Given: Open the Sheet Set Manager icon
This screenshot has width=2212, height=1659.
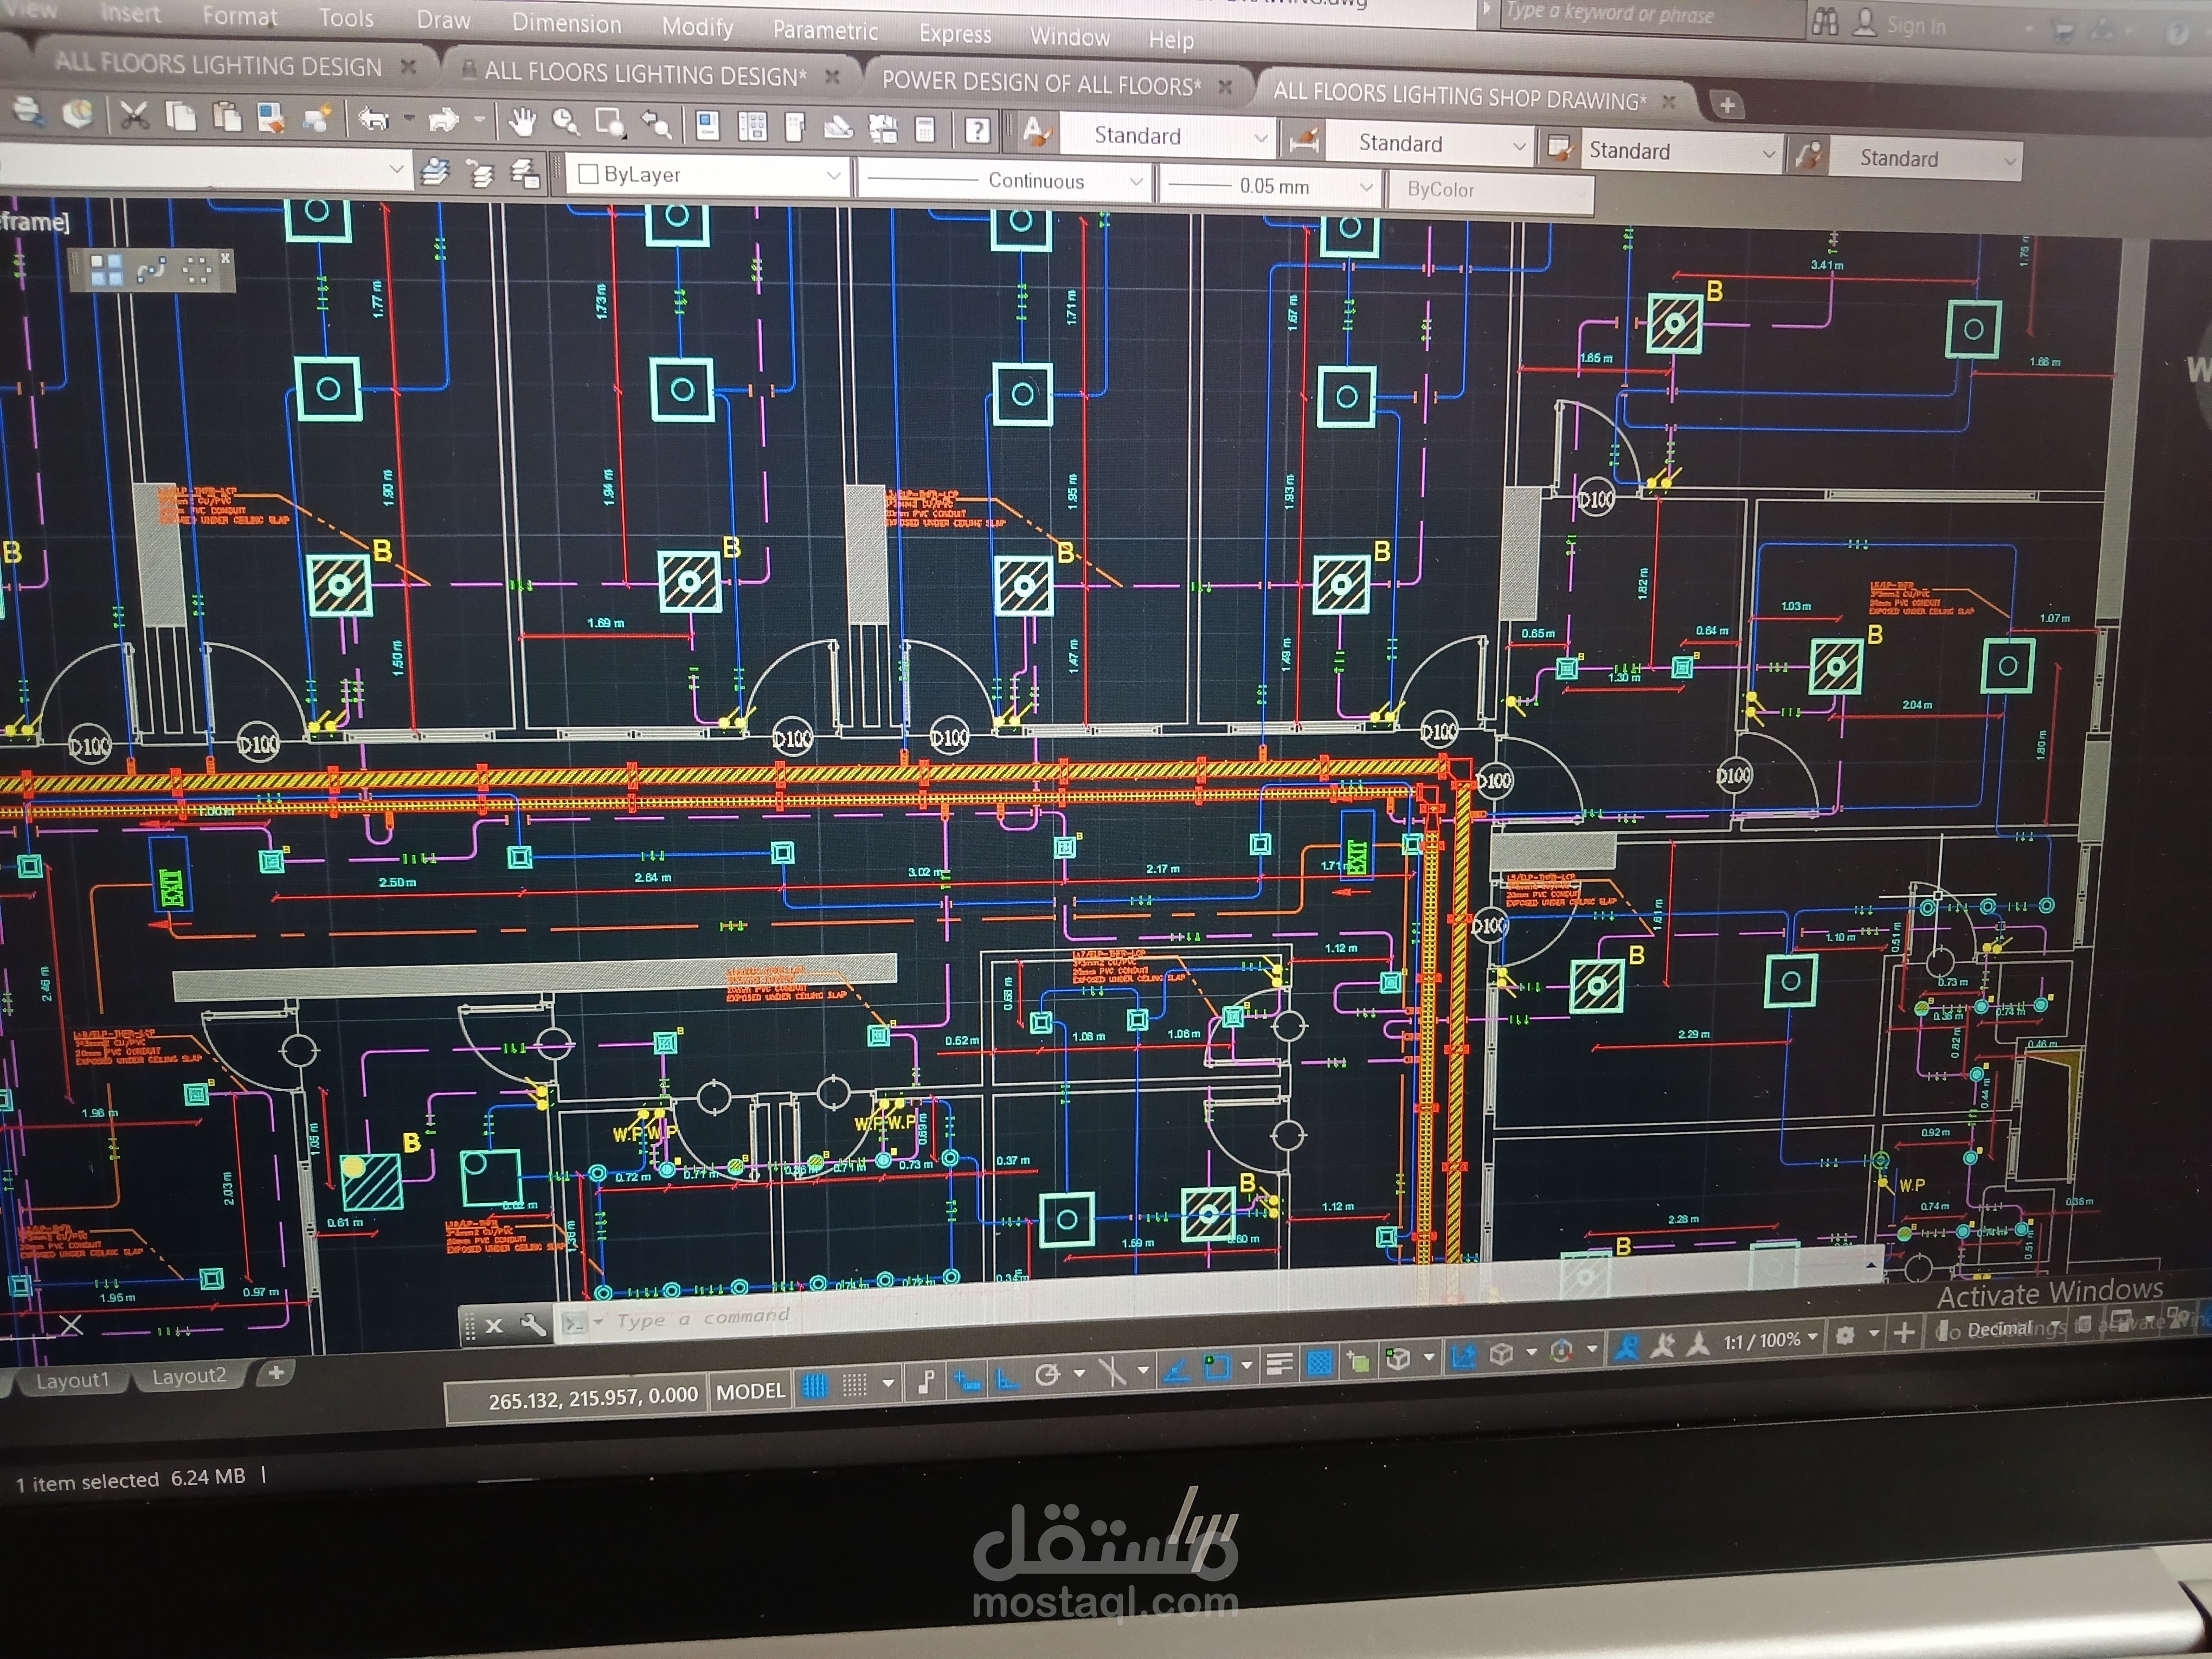Looking at the screenshot, I should [838, 127].
